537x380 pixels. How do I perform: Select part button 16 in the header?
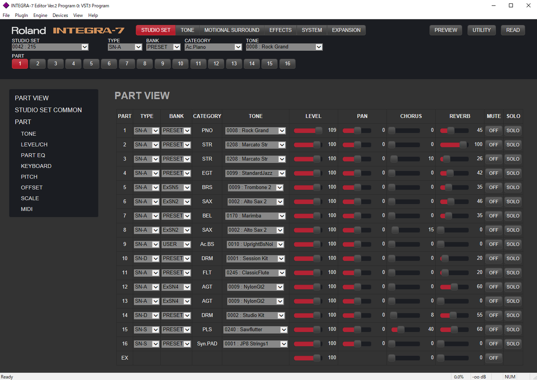coord(287,64)
